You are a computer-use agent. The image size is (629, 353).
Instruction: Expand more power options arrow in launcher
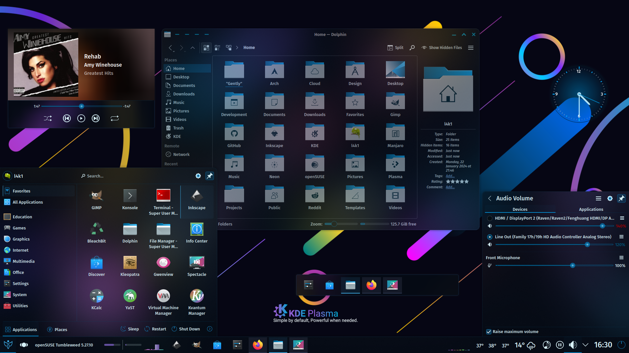click(210, 329)
